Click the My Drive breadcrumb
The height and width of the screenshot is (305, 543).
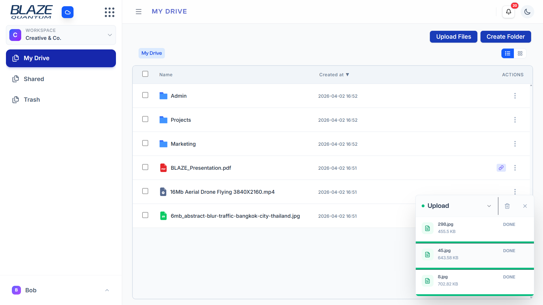[152, 53]
